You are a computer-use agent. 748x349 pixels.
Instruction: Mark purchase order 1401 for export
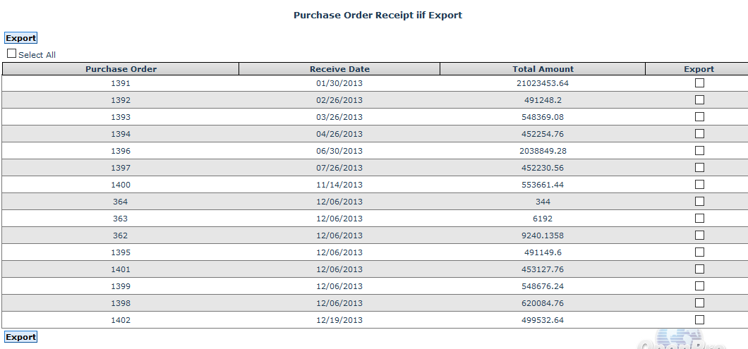pos(699,269)
